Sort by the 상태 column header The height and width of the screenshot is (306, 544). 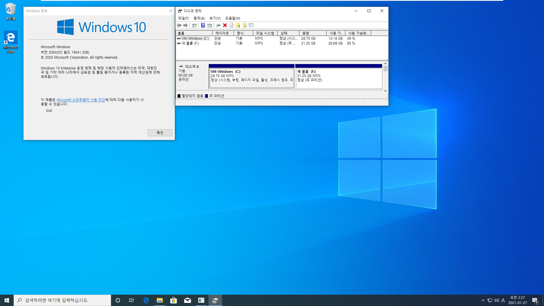click(x=288, y=33)
